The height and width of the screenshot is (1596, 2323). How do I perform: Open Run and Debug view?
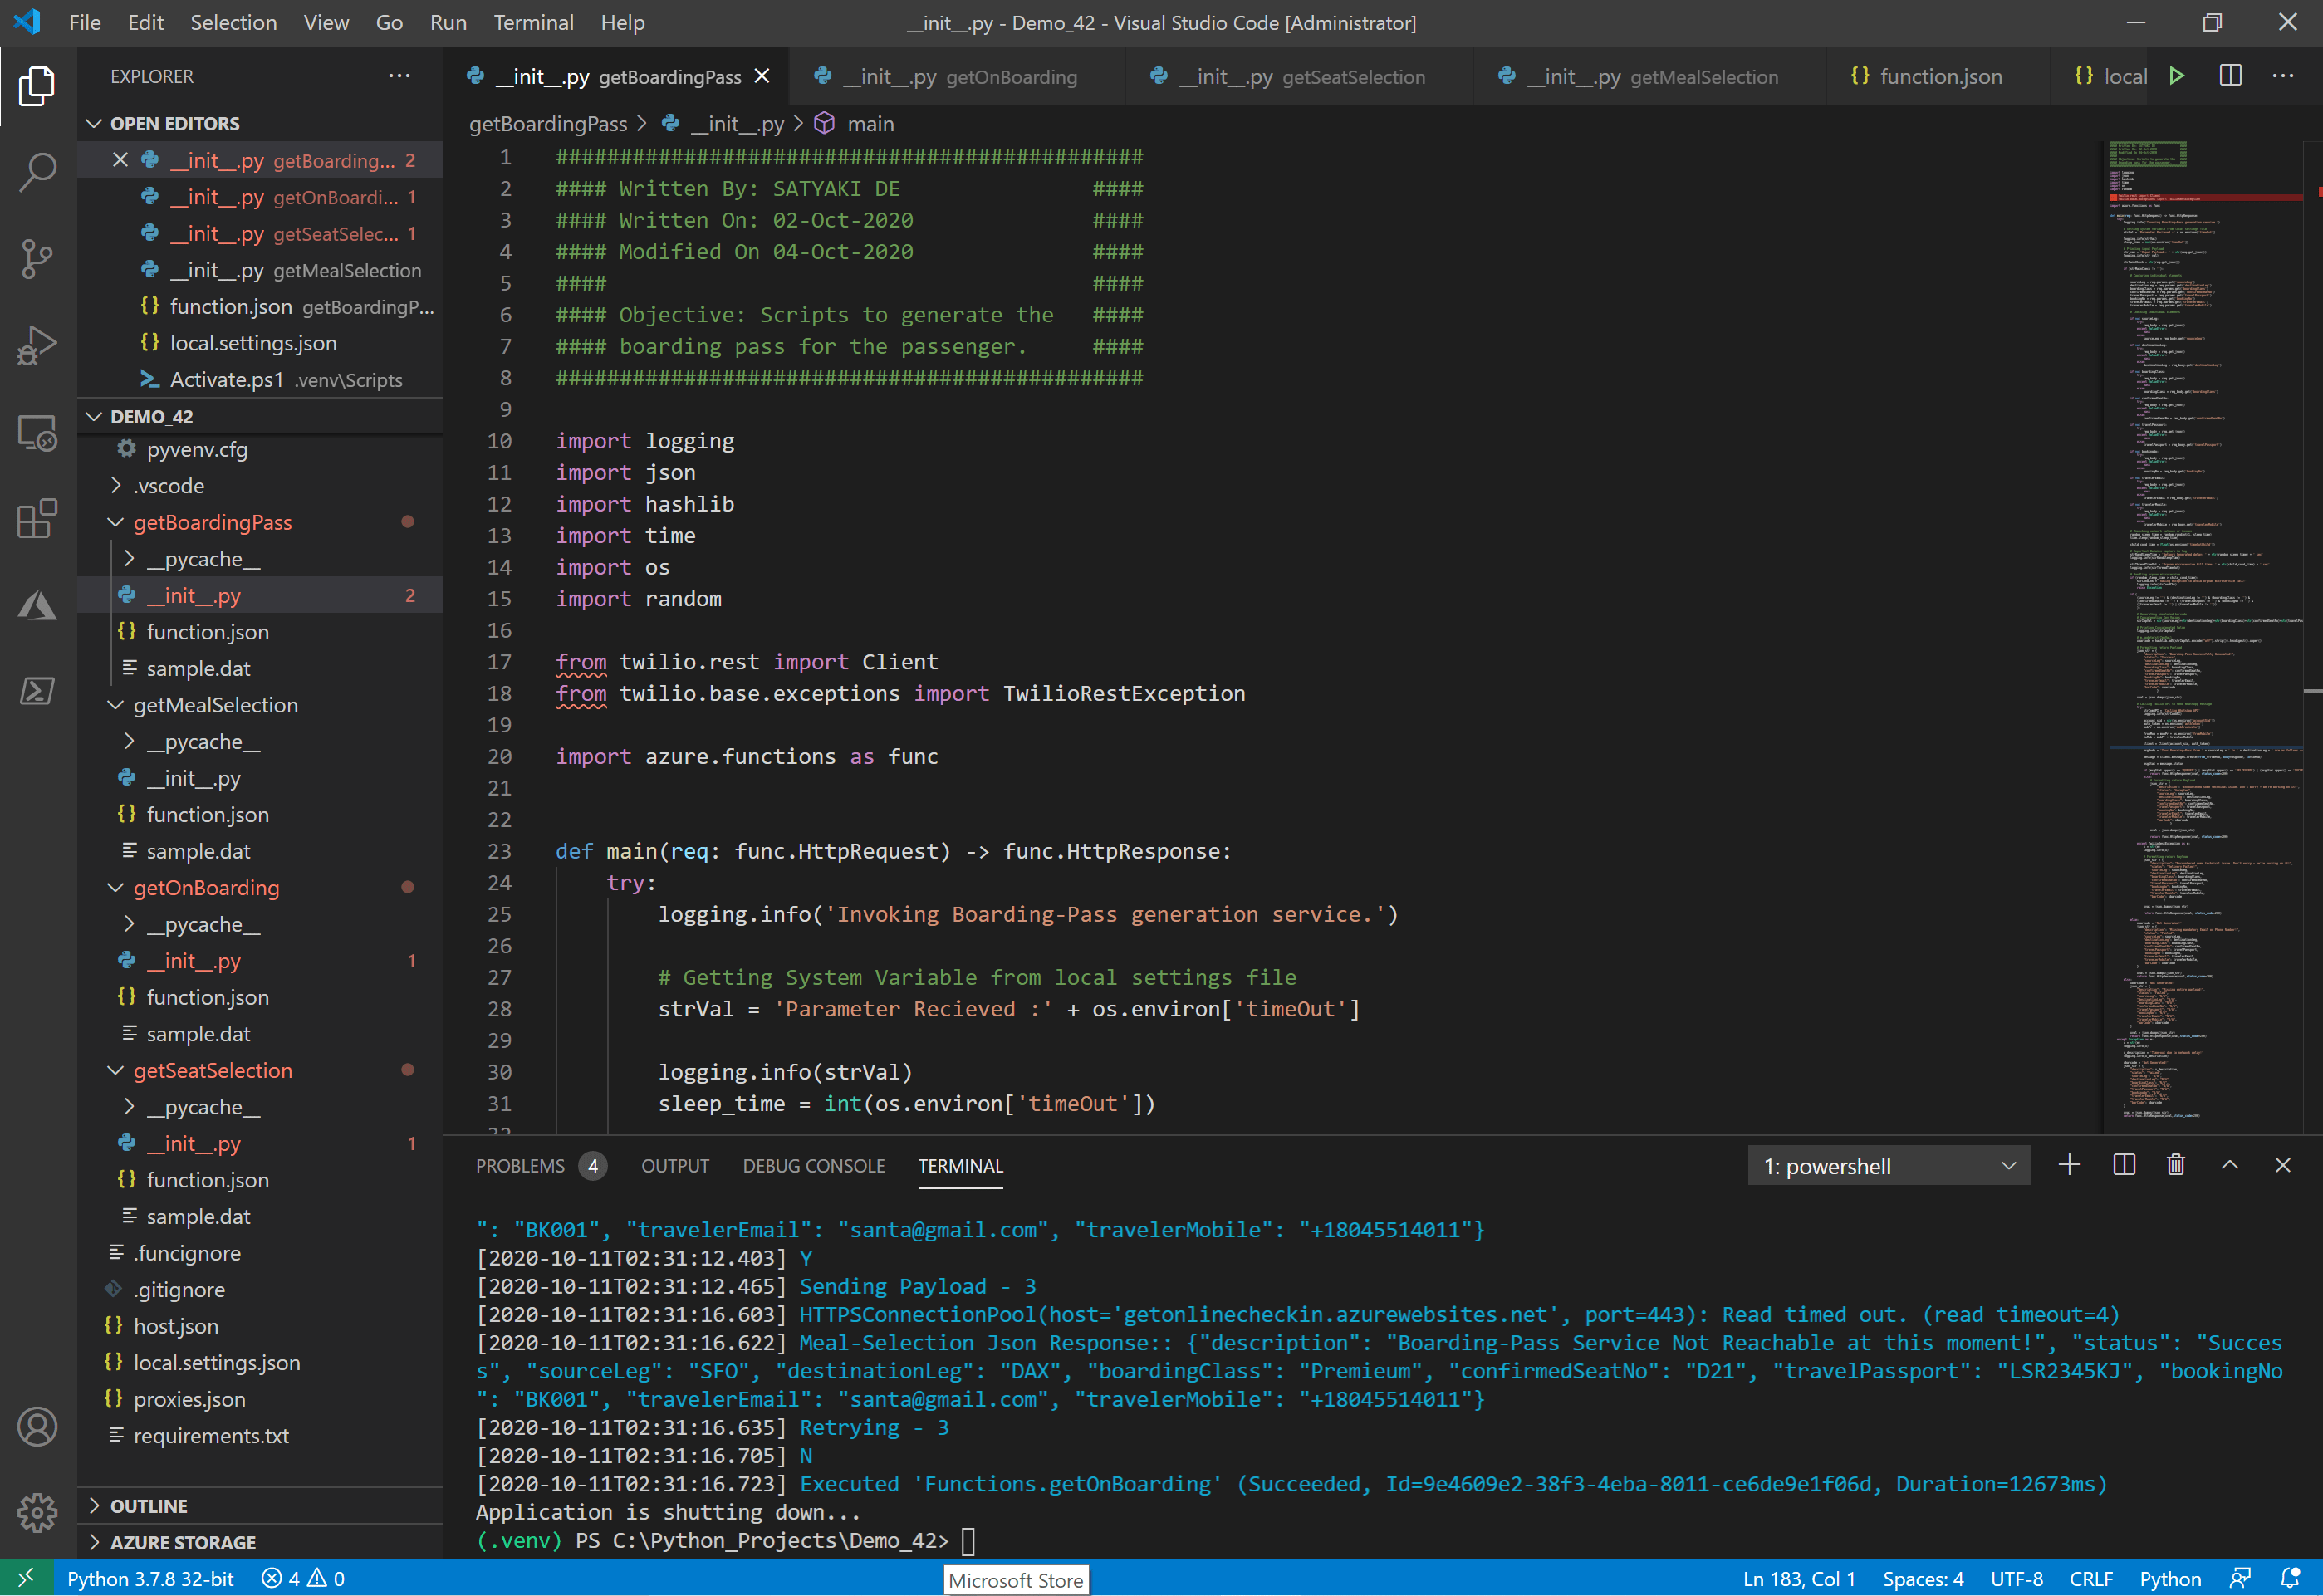(x=37, y=346)
